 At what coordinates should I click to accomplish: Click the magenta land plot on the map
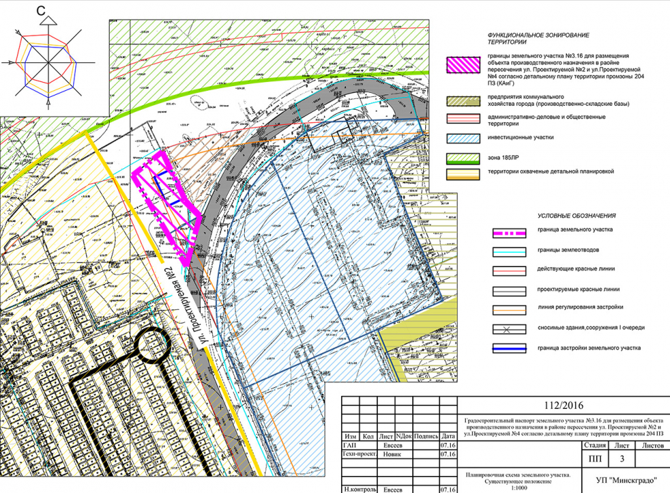pos(168,203)
